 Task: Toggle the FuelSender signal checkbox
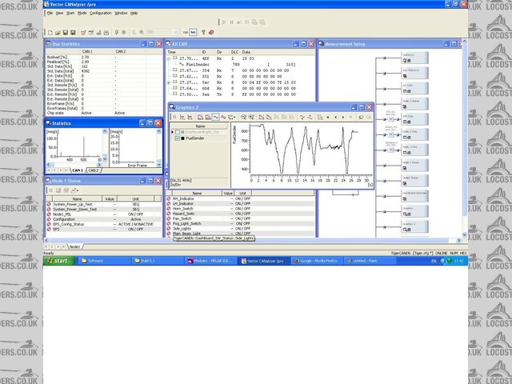coord(178,138)
